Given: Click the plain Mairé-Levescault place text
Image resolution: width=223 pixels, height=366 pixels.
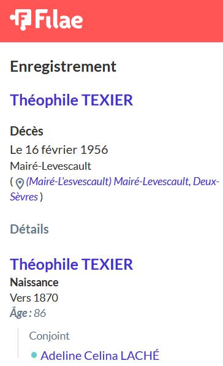Looking at the screenshot, I should coord(51,166).
